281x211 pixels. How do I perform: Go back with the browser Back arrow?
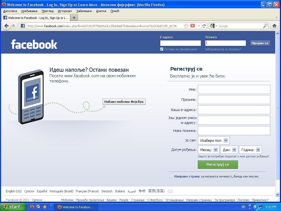tap(7, 26)
